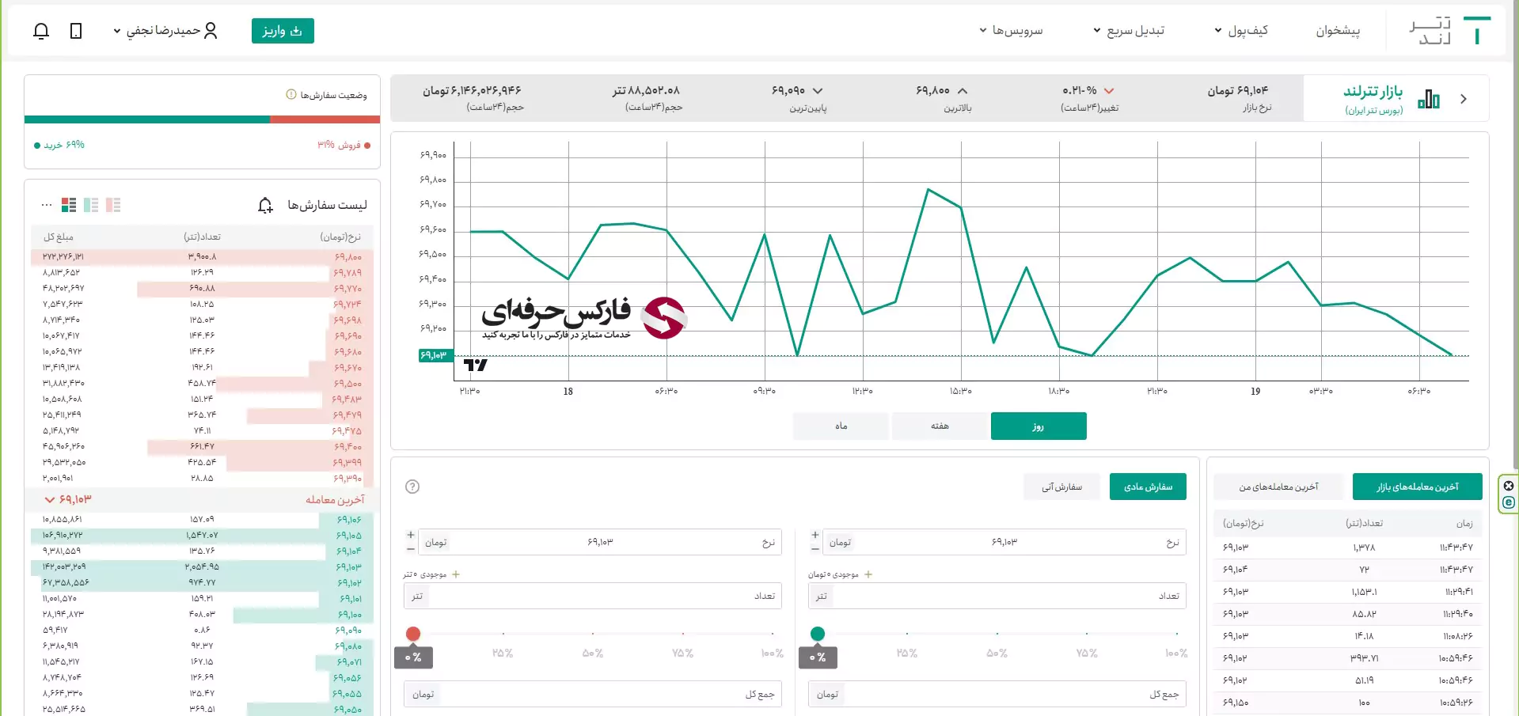Set buy slider to 100%
This screenshot has width=1519, height=716.
[x=1175, y=653]
